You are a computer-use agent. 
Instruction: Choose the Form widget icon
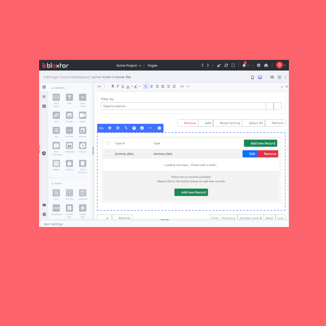coord(56,193)
